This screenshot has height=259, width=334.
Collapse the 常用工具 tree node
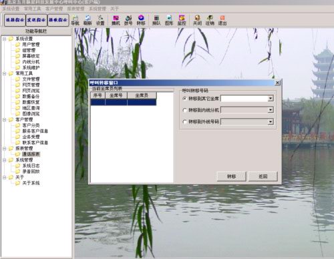click(x=4, y=73)
